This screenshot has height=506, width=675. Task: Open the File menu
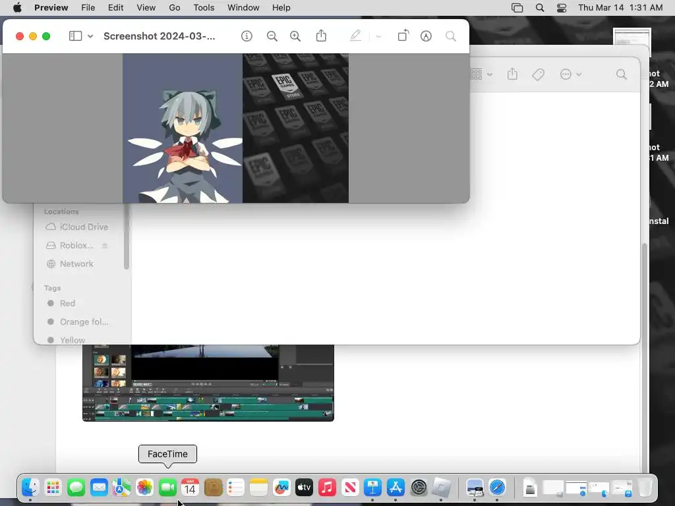click(x=88, y=8)
